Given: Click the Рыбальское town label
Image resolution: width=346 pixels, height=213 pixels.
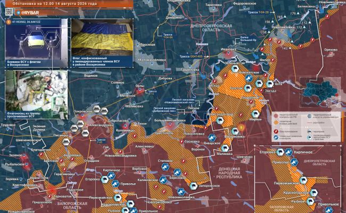Looking at the screenshot, I should (15, 165).
